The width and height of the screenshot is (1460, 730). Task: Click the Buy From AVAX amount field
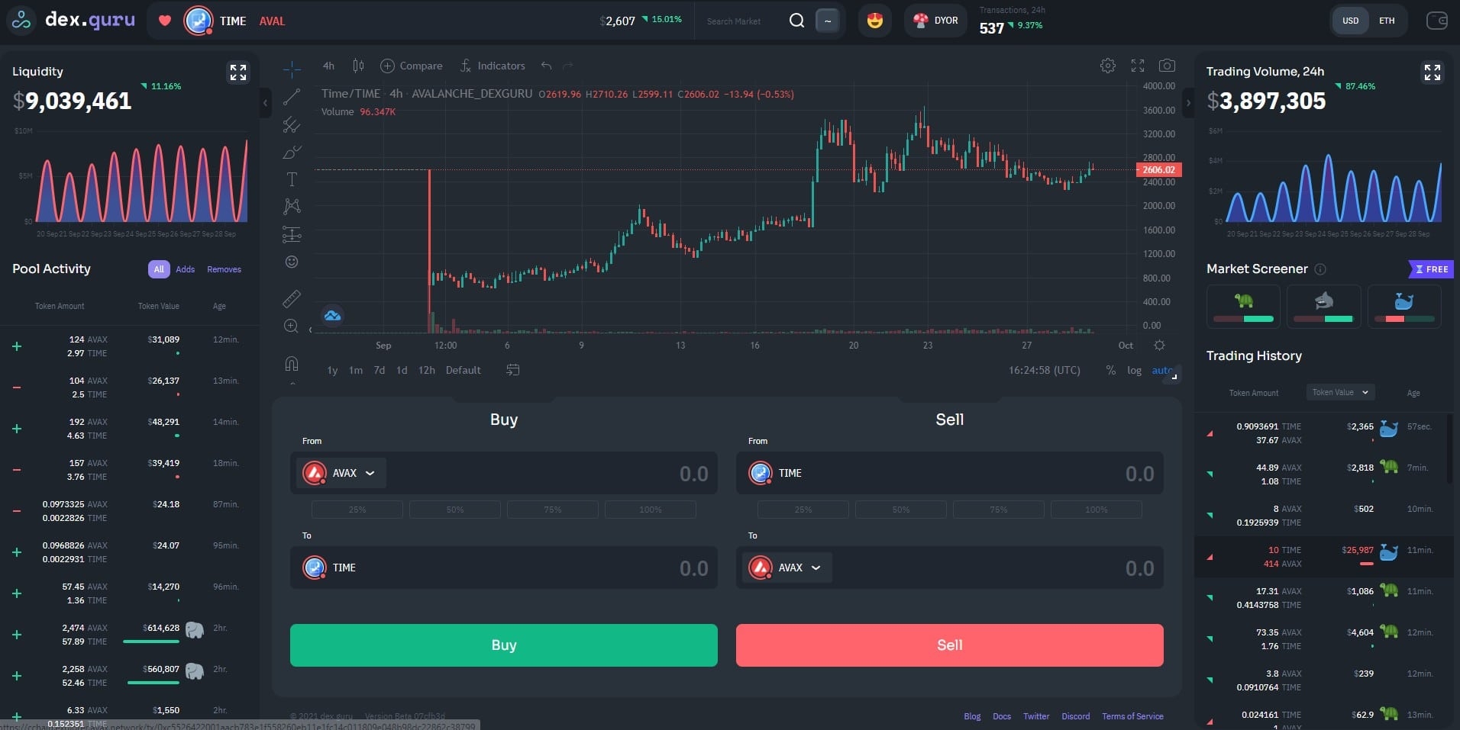click(504, 473)
